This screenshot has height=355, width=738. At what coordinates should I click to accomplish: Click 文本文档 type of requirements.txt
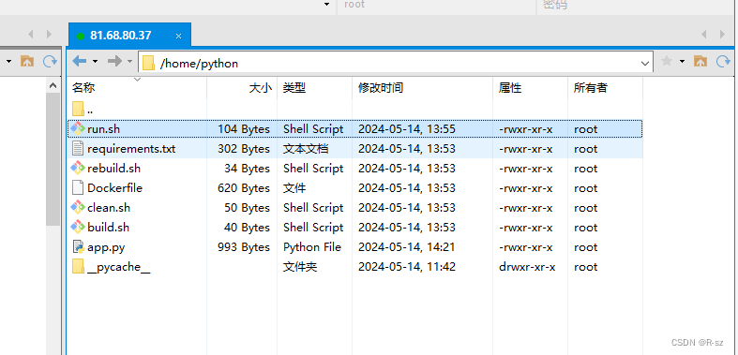point(306,149)
